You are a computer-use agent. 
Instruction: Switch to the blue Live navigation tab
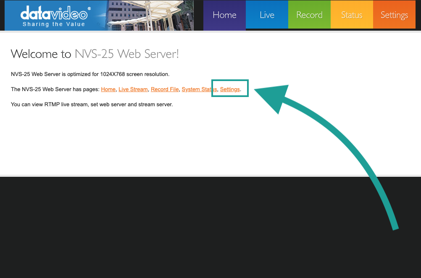click(x=267, y=15)
